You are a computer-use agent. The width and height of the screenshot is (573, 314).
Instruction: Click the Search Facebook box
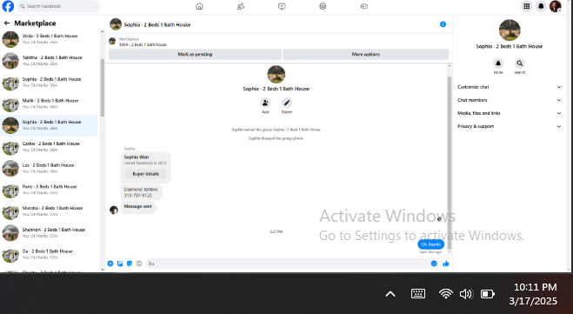click(x=58, y=6)
